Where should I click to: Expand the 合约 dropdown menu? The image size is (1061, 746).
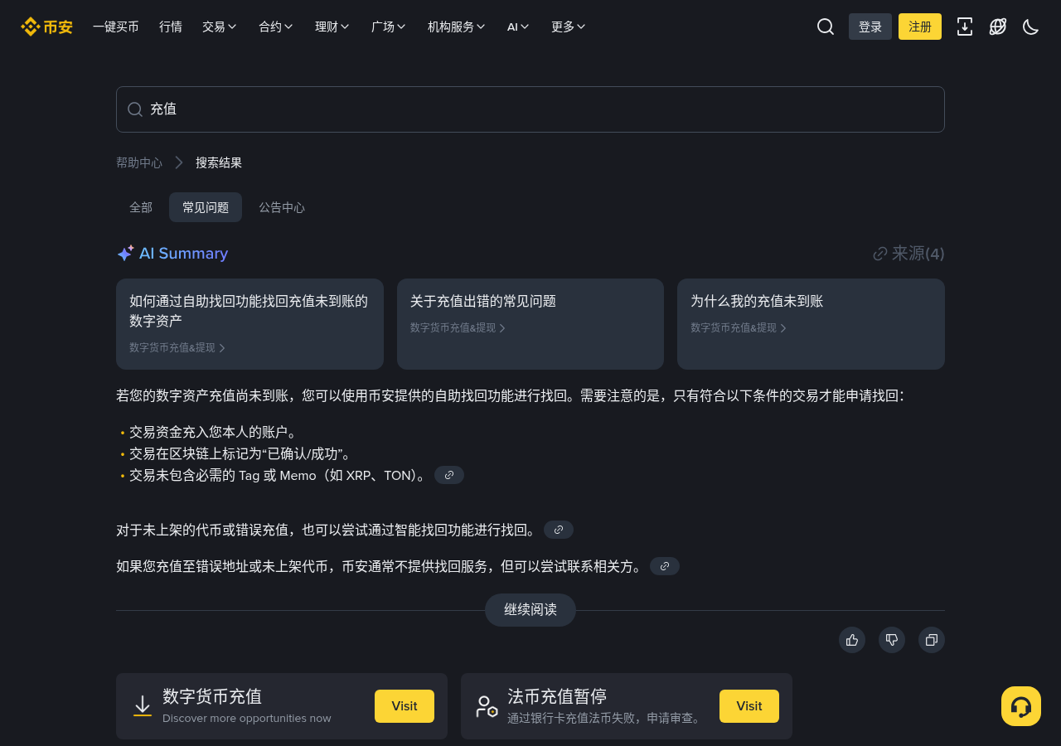tap(276, 27)
